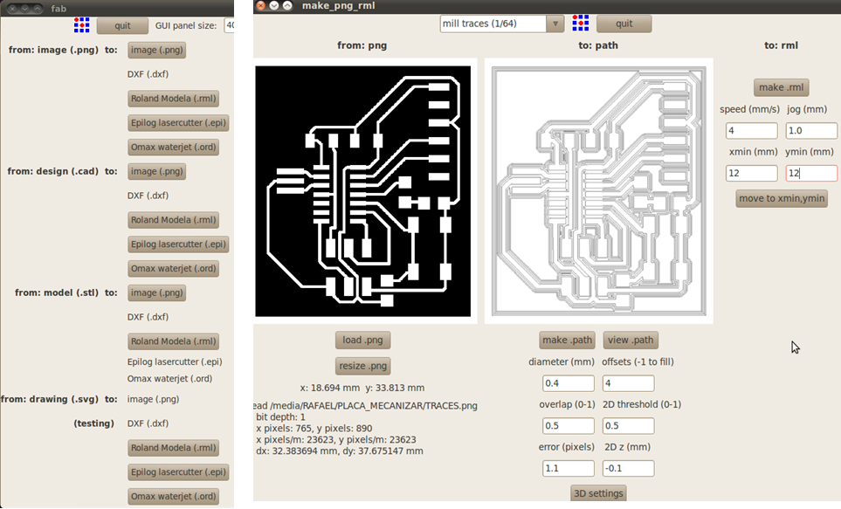Click Omax waterjet (.ord) under from: design
This screenshot has height=509, width=841.
173,269
